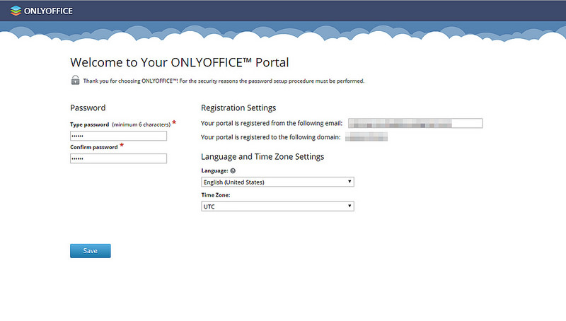Click the 'Password' section heading
Image resolution: width=566 pixels, height=321 pixels.
click(88, 108)
